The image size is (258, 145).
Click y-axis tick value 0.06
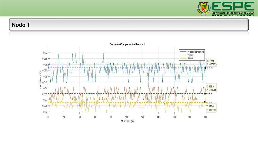(x=45, y=65)
